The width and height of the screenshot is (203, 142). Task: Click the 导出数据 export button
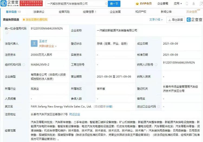176,20
